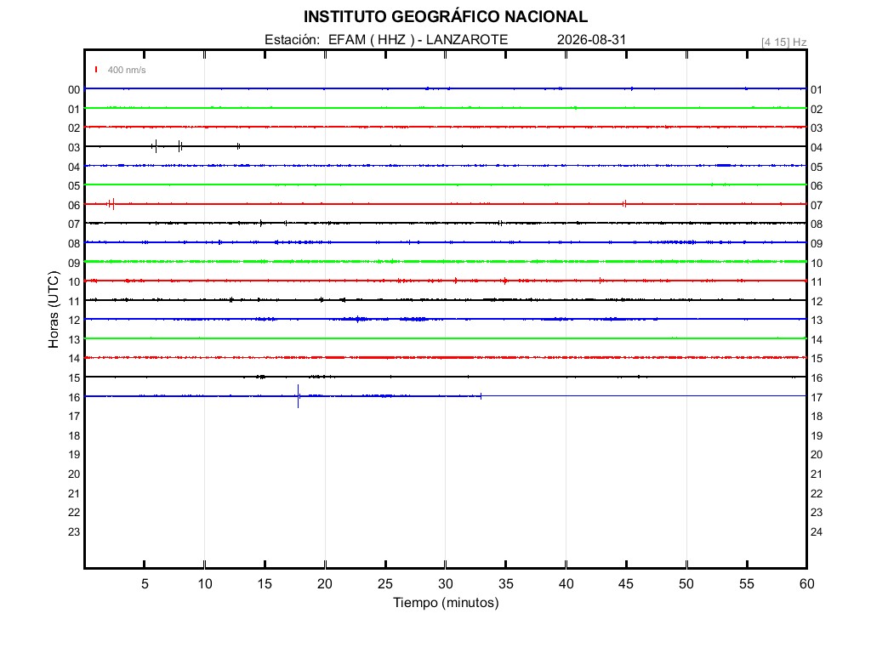Click hour label 09 on the Horas (UTC) axis
Viewport: 871px width, 653px height.
point(74,264)
